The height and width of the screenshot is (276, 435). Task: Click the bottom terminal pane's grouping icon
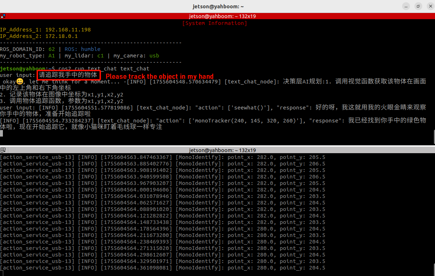[3, 150]
